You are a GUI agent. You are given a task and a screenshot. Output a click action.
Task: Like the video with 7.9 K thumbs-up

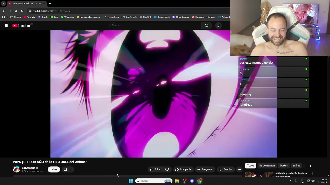(x=155, y=169)
